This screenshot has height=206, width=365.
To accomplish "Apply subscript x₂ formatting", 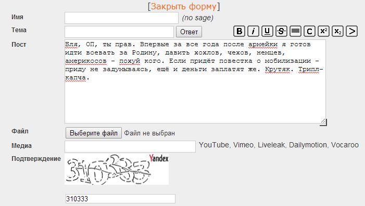I will click(337, 31).
